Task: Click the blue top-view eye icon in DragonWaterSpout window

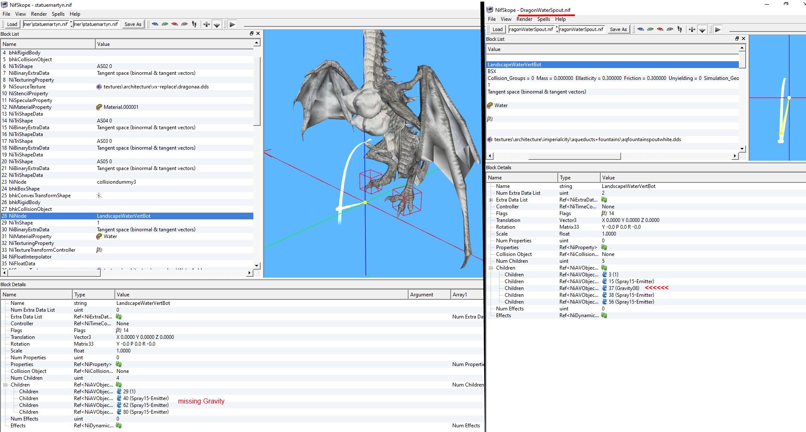Action: 641,29
